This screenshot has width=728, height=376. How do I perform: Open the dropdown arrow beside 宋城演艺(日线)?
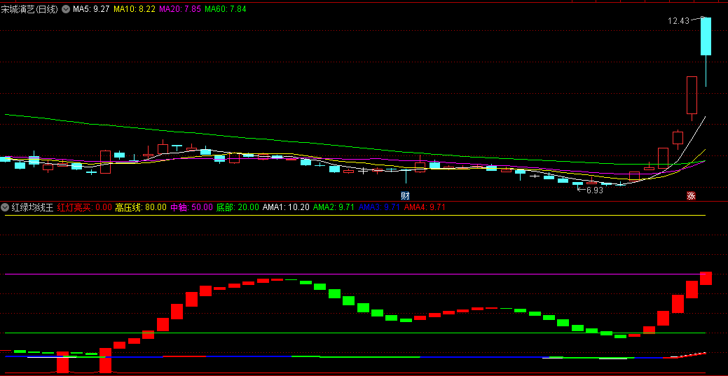pyautogui.click(x=65, y=9)
